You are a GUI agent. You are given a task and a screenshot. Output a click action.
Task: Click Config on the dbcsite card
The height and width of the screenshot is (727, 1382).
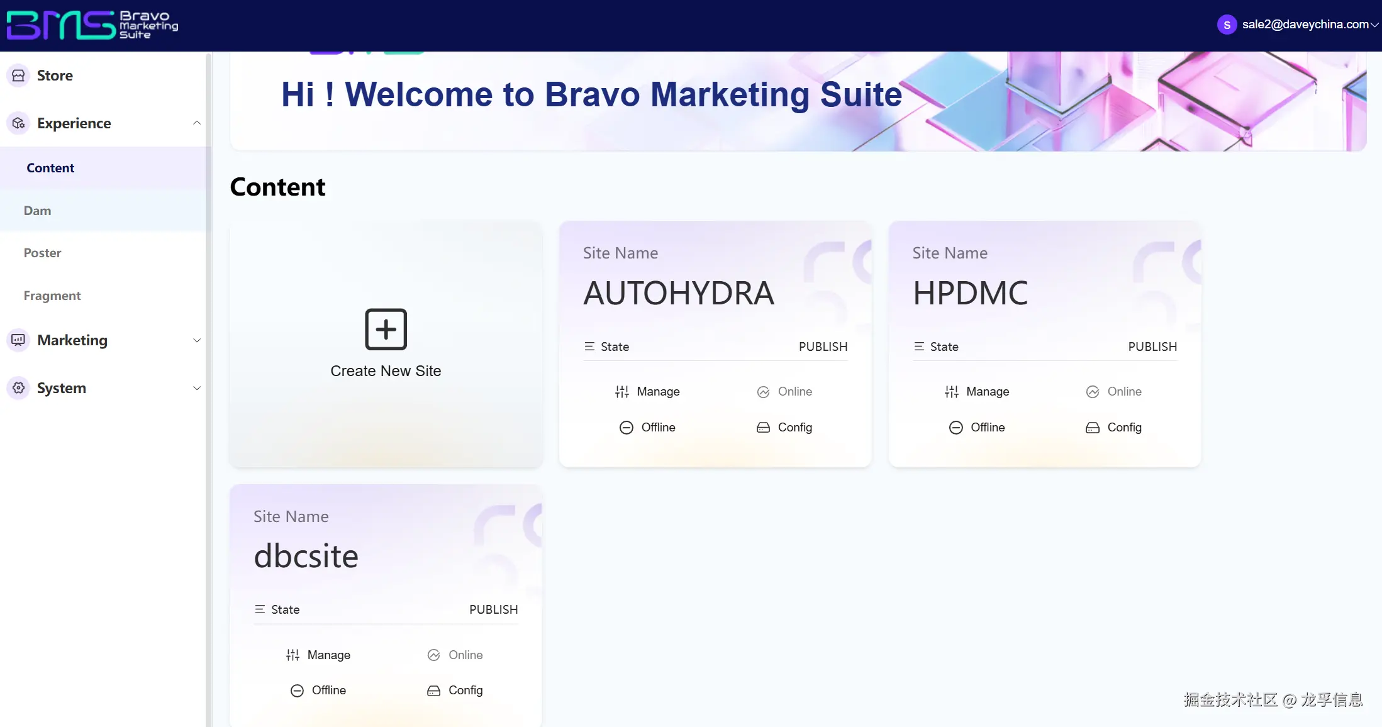pyautogui.click(x=465, y=691)
